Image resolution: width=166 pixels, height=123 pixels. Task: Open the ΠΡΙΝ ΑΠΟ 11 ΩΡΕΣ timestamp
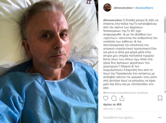(112, 109)
